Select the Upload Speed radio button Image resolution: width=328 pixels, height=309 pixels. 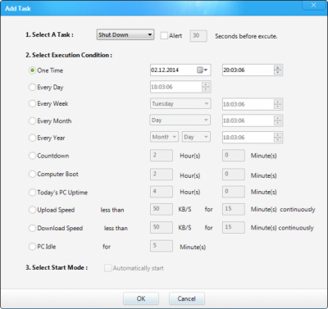[32, 210]
